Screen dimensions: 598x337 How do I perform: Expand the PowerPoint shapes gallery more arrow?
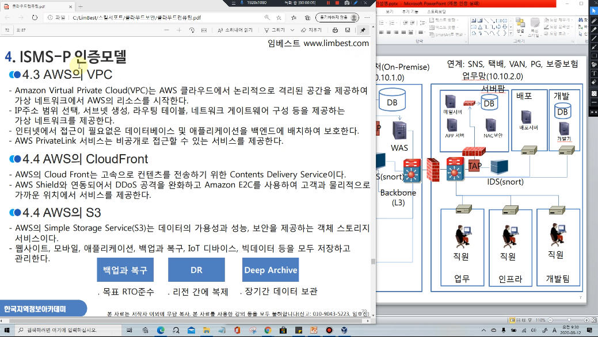click(x=511, y=33)
